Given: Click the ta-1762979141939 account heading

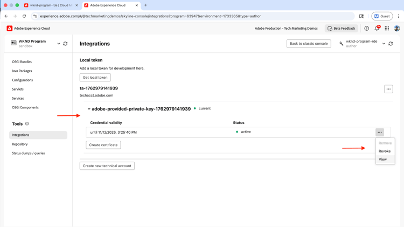Looking at the screenshot, I should pos(99,88).
